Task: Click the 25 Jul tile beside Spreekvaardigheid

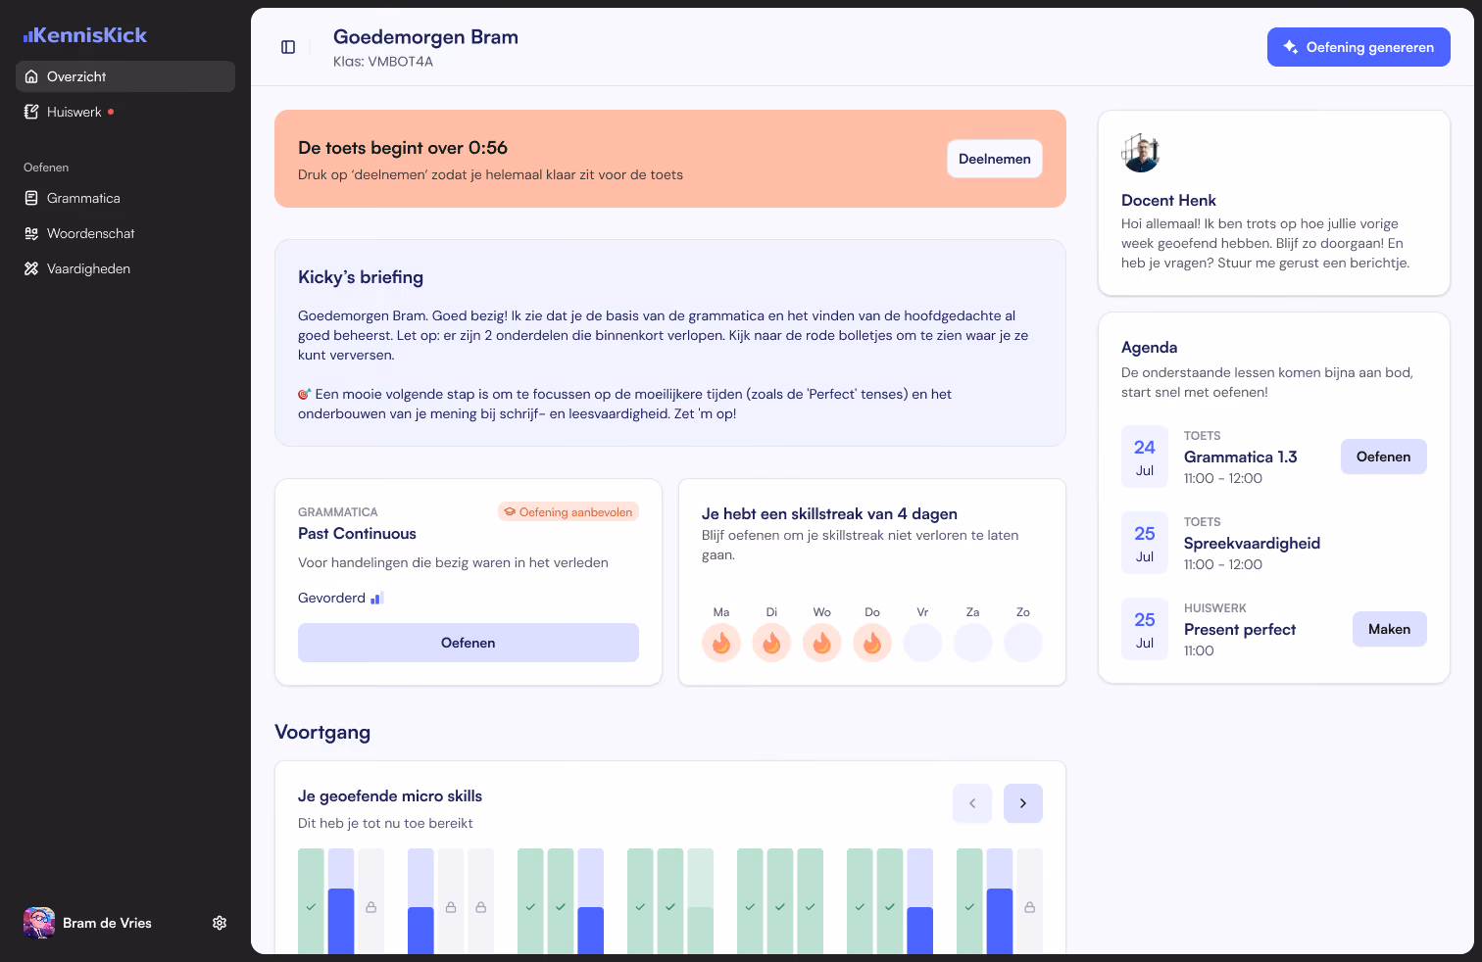Action: point(1145,543)
